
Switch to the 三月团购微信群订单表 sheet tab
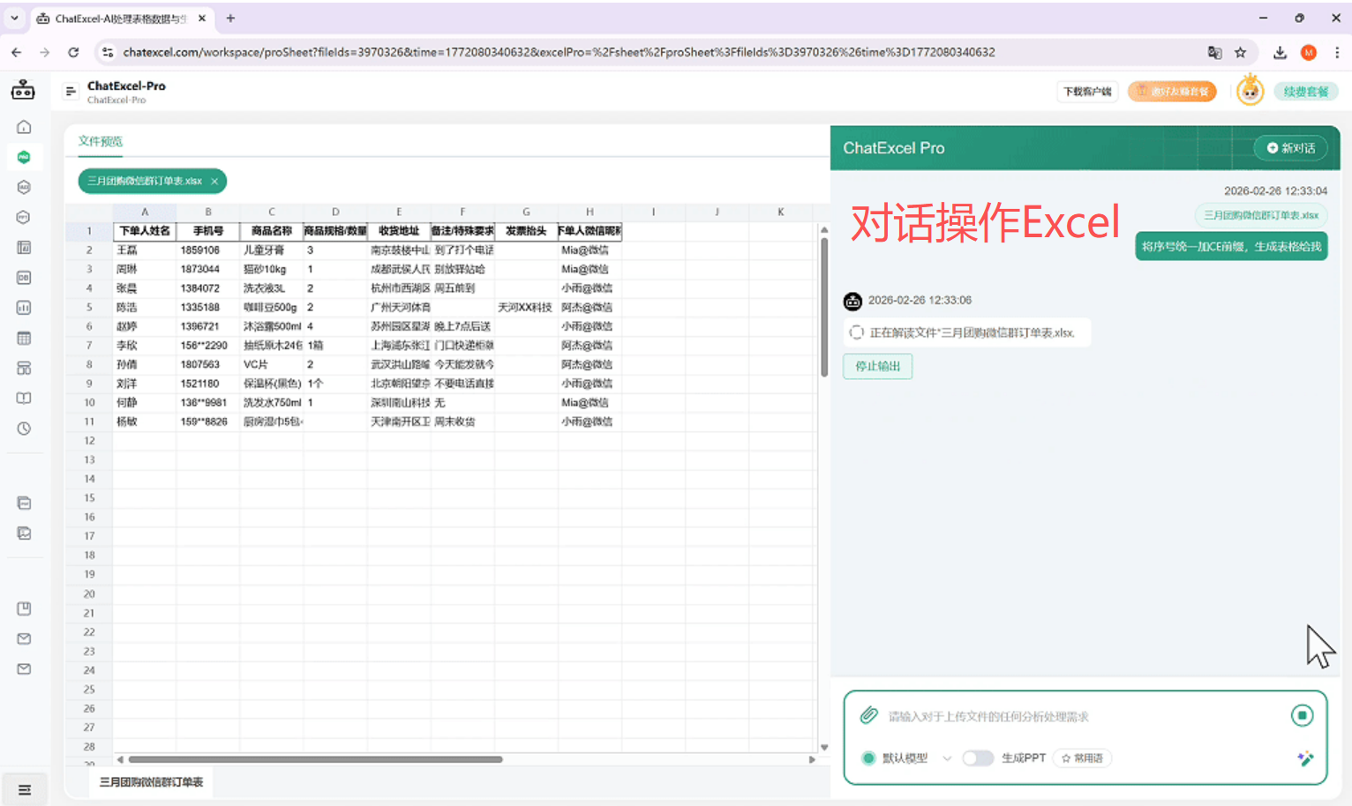click(151, 781)
